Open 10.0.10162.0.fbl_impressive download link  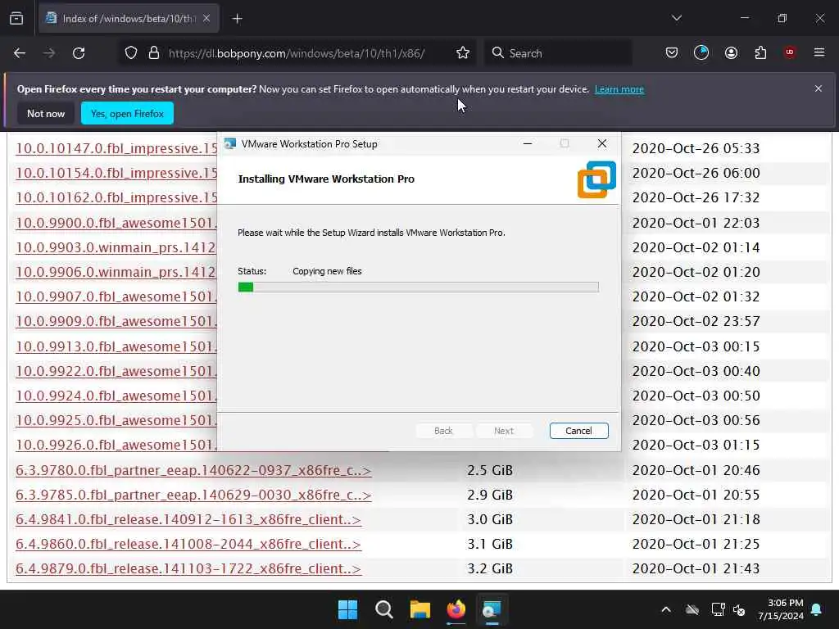coord(116,197)
